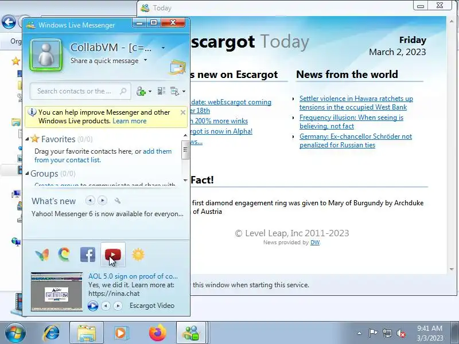
Task: Go to previous Escargot Video item
Action: coord(106,306)
